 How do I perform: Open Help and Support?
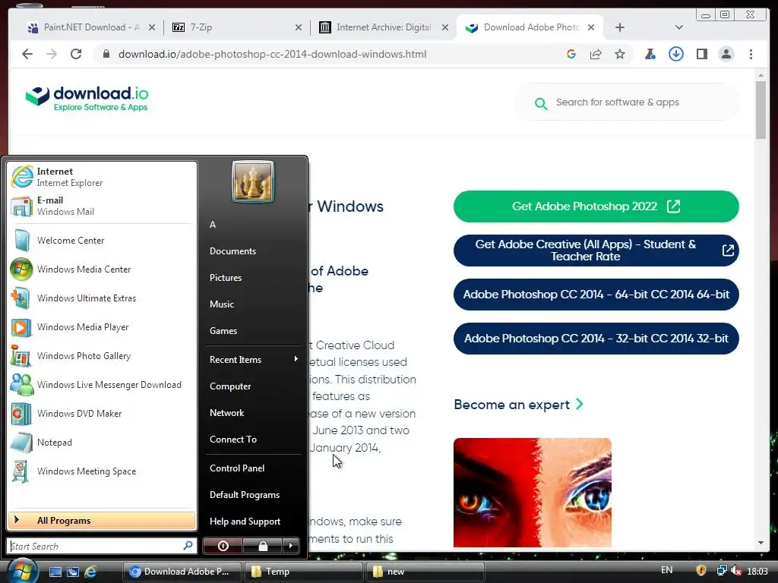[x=245, y=522]
